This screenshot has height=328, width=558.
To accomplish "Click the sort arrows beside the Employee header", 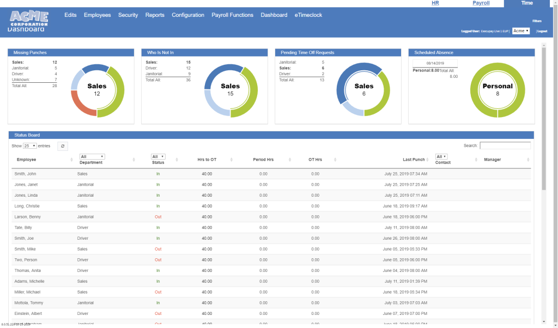I will click(x=72, y=159).
